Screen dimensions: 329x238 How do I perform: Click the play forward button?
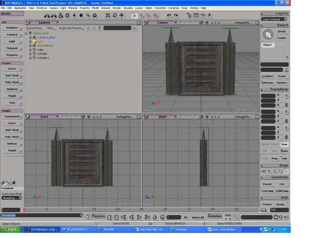pos(139,217)
